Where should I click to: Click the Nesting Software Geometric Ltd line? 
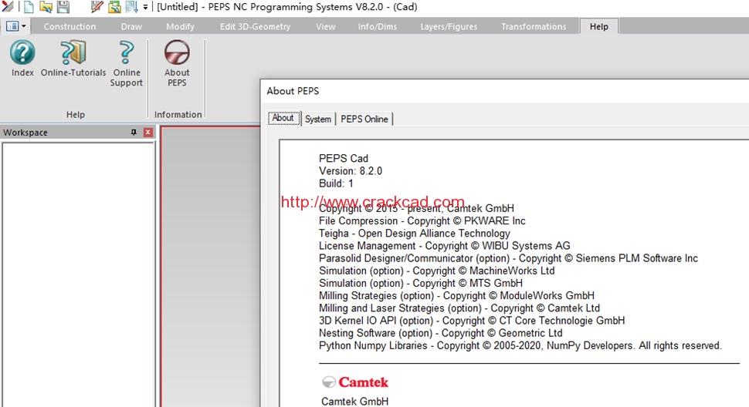click(x=440, y=333)
